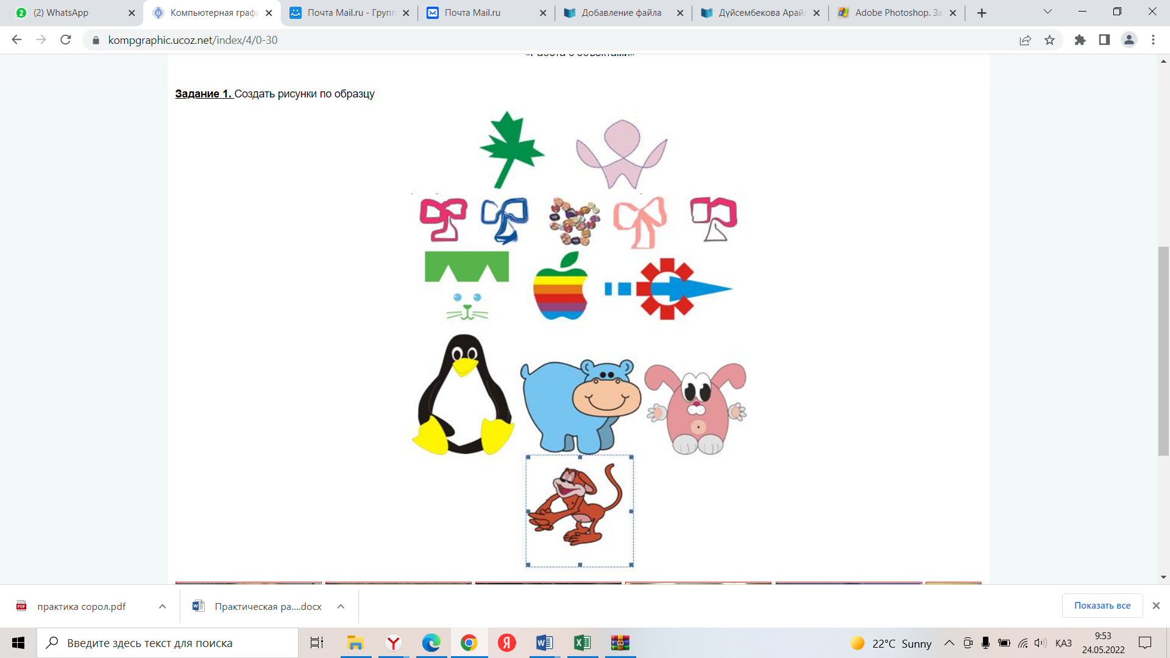This screenshot has height=658, width=1170.
Task: Bookmark this page with star
Action: (x=1049, y=40)
